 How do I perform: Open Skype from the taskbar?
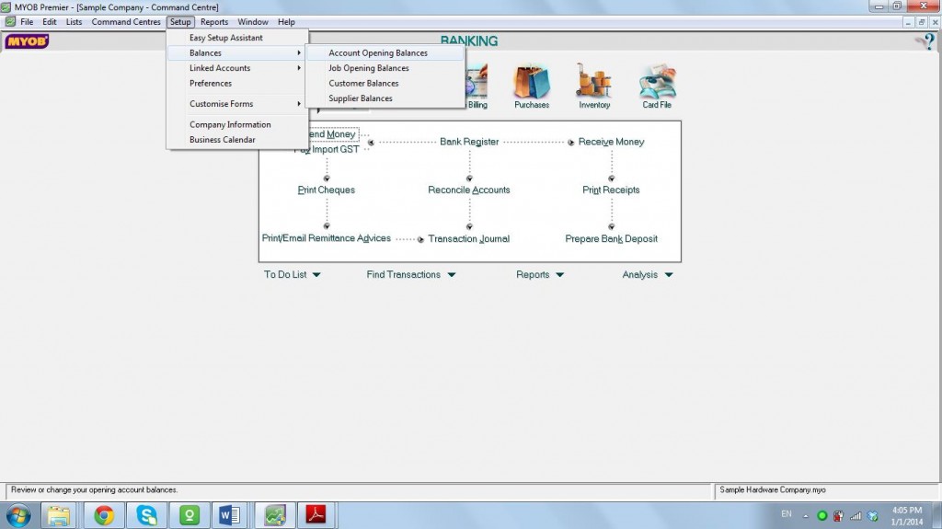point(146,516)
